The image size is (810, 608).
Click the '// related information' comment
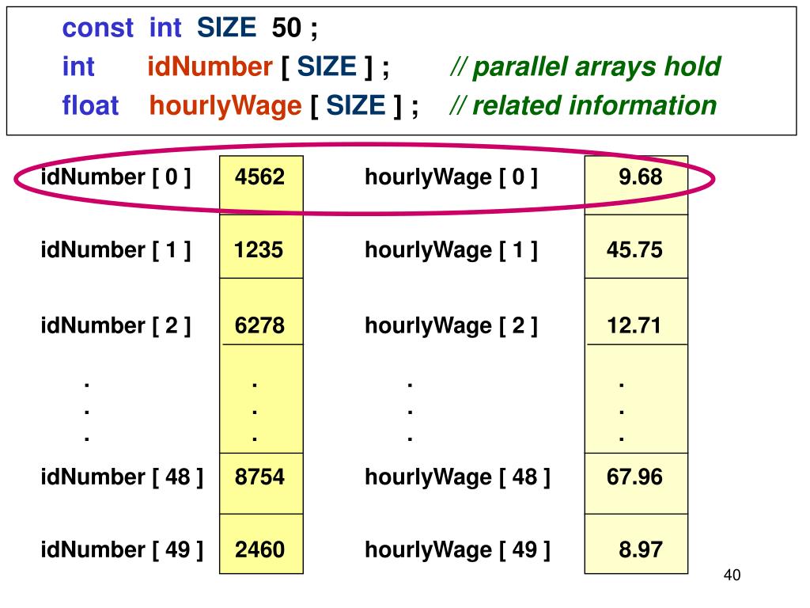[x=583, y=105]
